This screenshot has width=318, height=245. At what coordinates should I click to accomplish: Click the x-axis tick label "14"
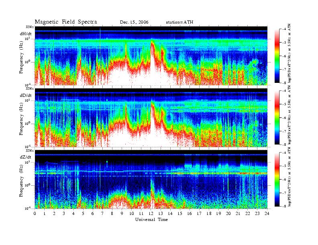click(170, 214)
